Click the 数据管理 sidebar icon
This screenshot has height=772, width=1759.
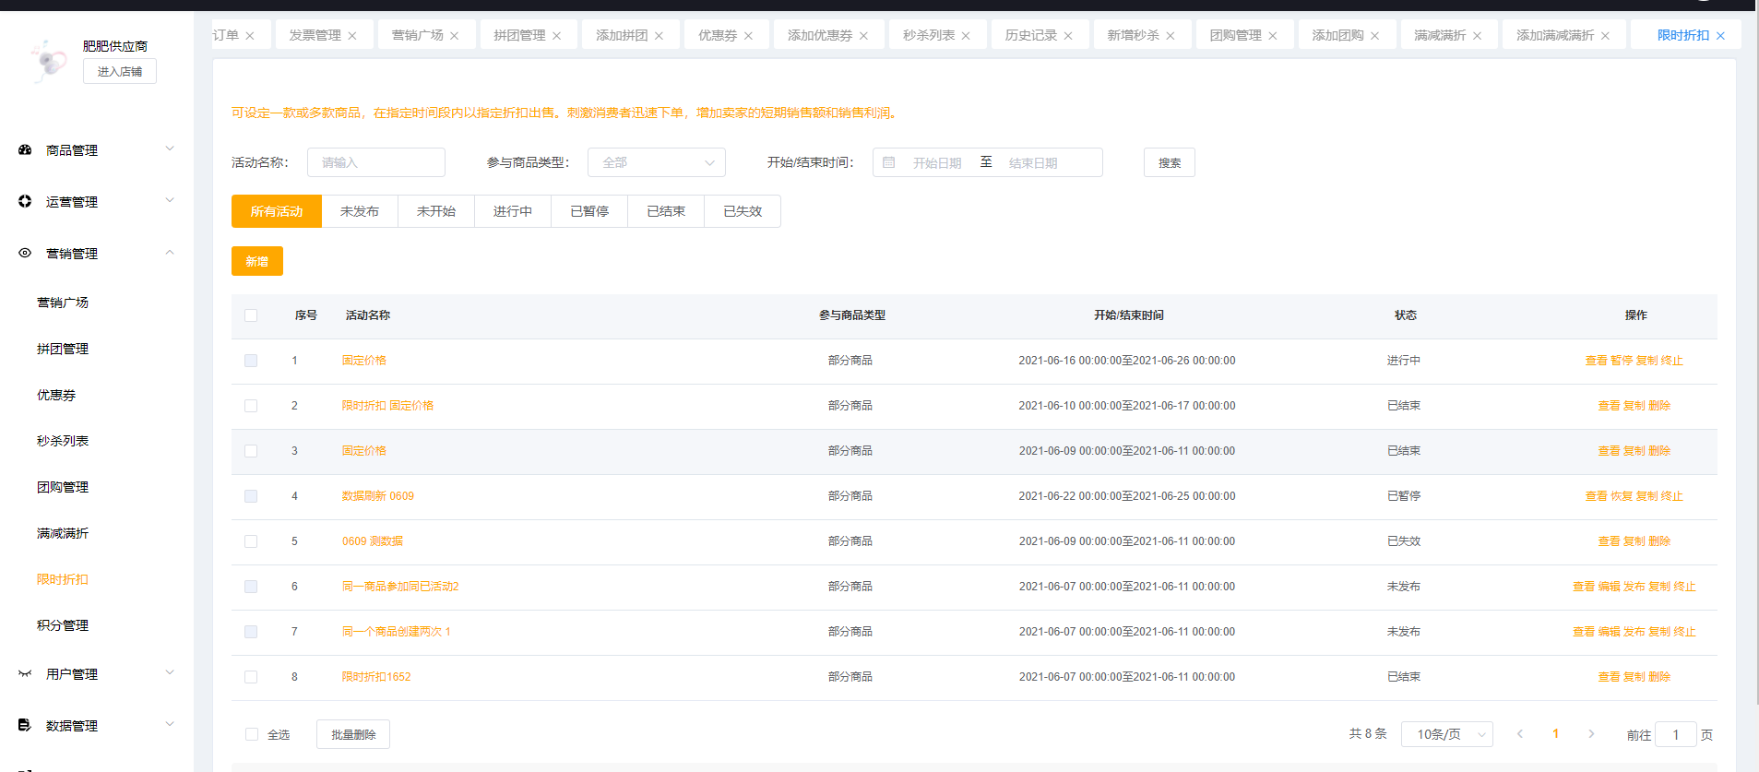coord(25,726)
